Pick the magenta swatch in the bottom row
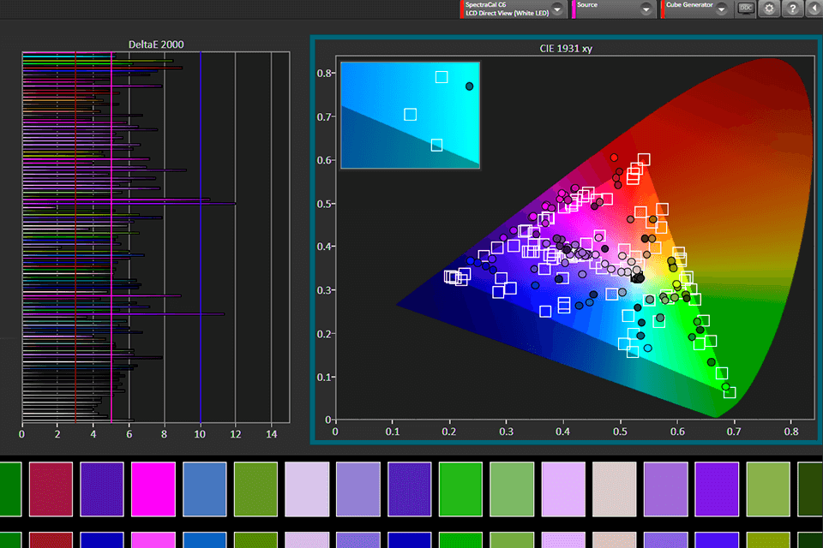Screen dimensions: 823x548 [153, 539]
